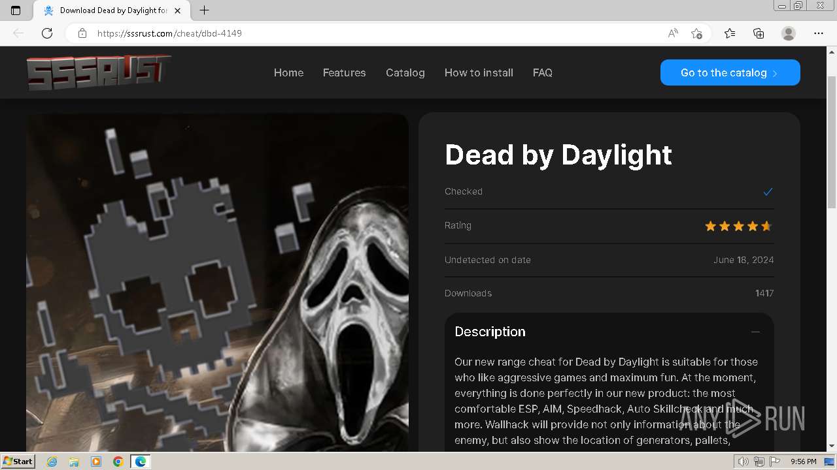Click the Dead by Daylight cheat image

[217, 282]
